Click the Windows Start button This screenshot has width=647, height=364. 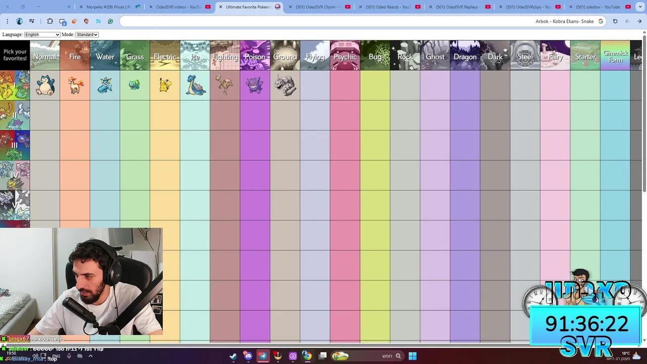coord(412,356)
